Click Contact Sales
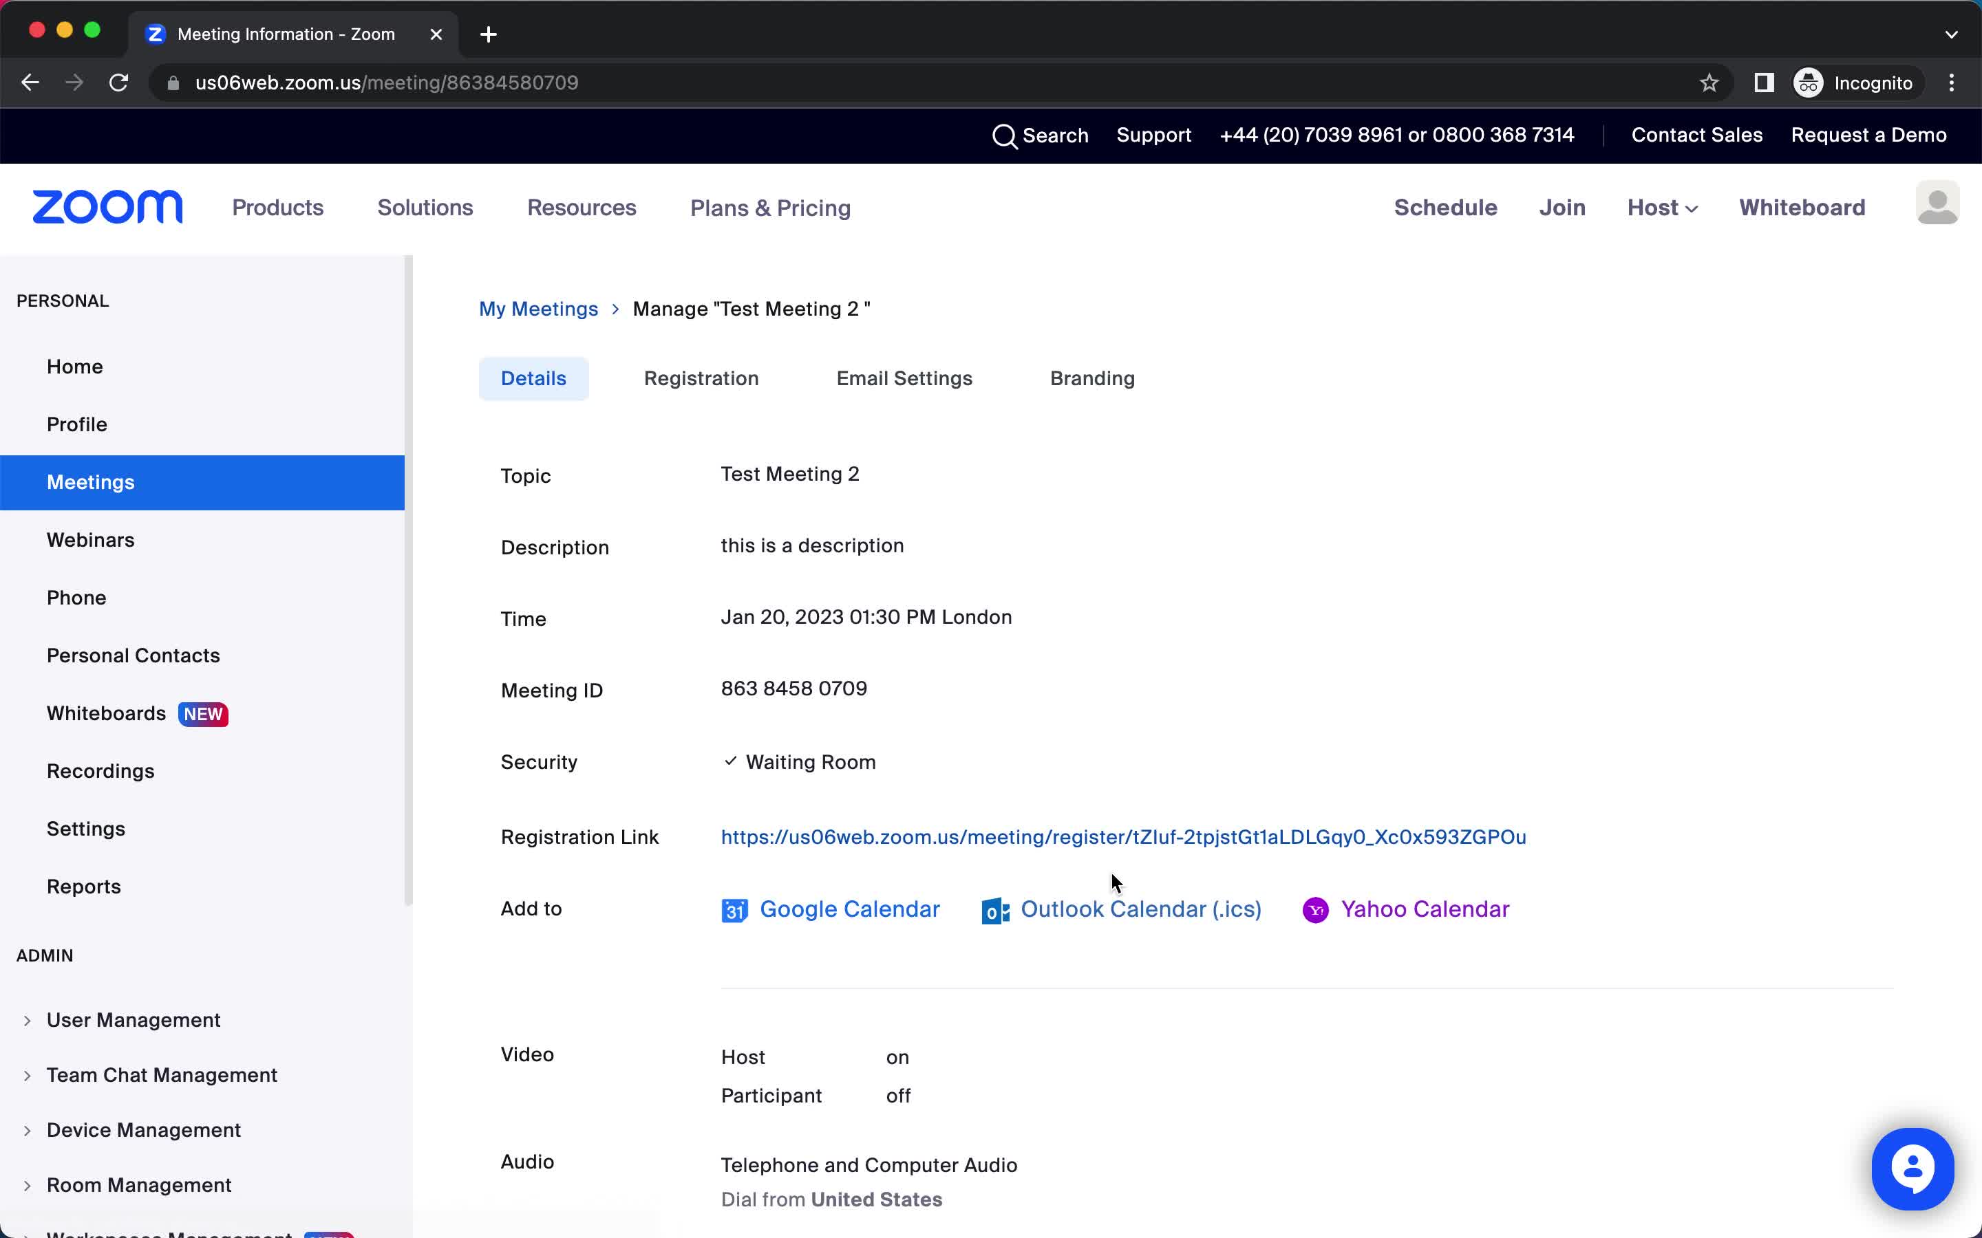This screenshot has height=1238, width=1982. click(x=1696, y=135)
